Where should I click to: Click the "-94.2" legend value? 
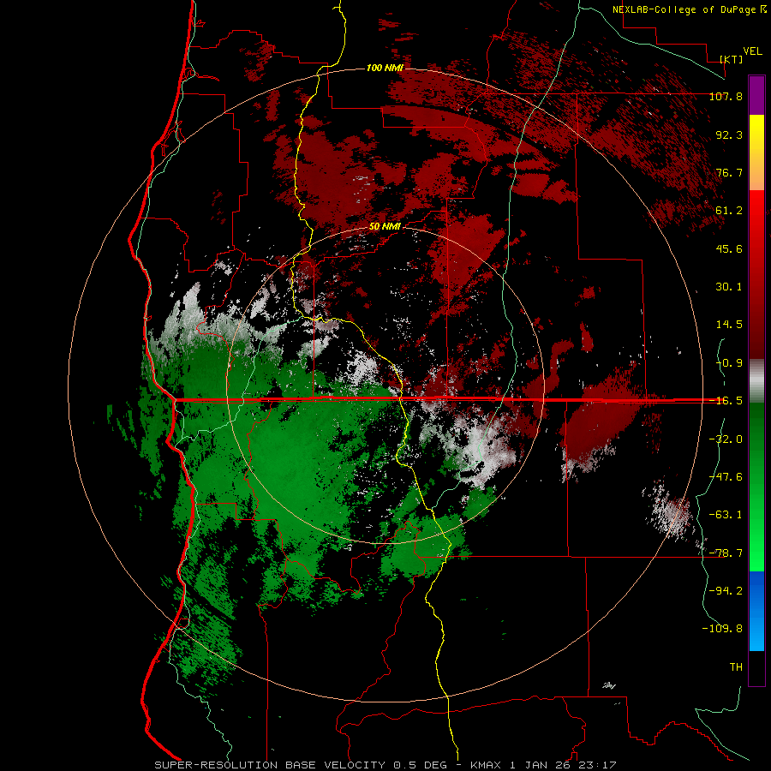pos(726,591)
